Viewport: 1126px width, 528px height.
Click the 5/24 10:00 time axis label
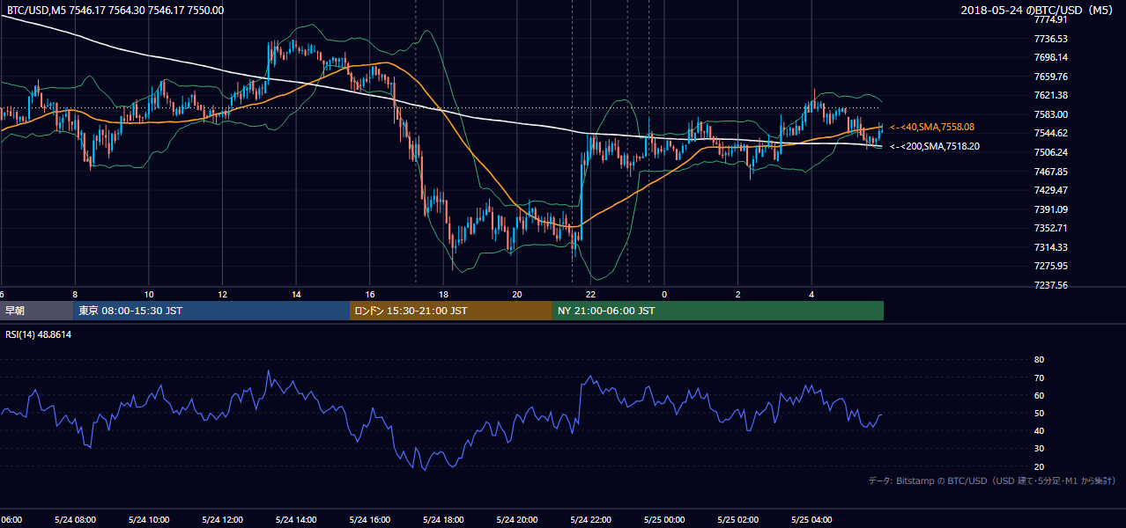(149, 519)
